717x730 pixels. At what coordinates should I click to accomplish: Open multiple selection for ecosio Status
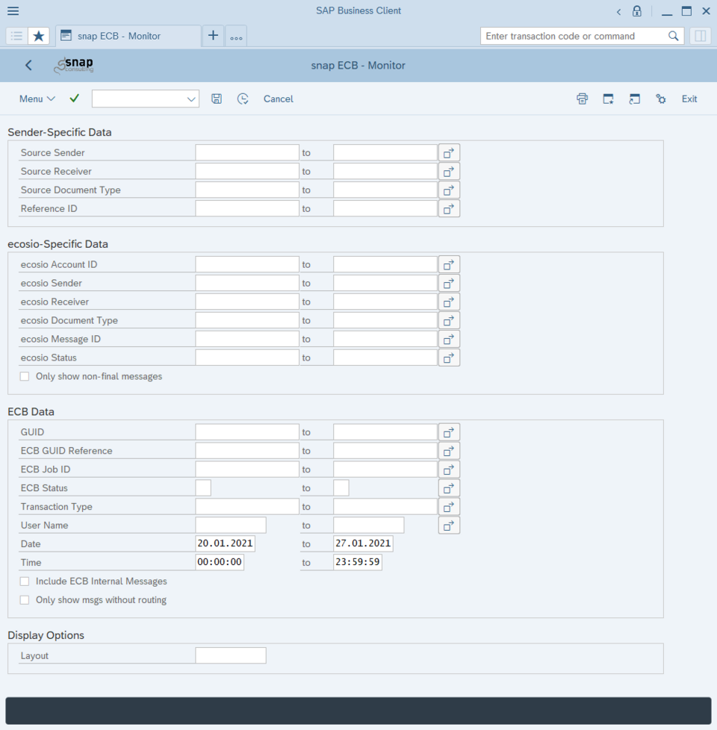point(449,358)
